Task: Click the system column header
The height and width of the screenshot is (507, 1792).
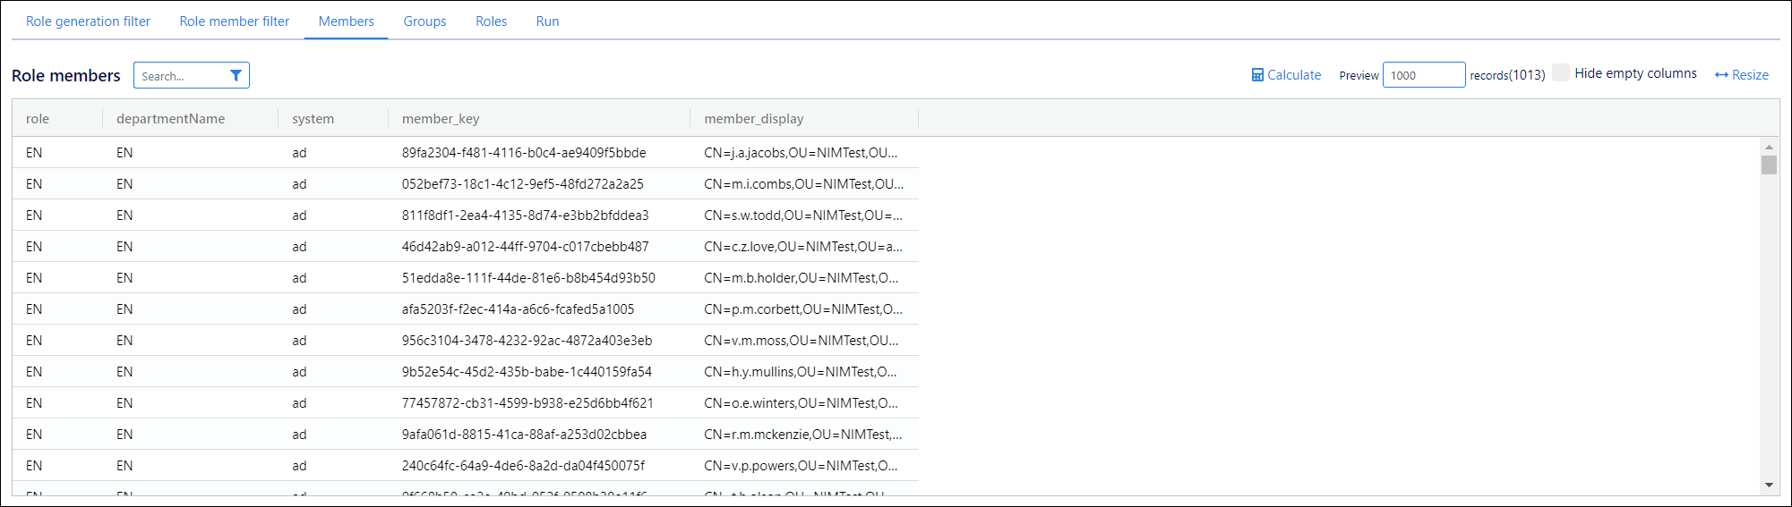Action: point(313,119)
